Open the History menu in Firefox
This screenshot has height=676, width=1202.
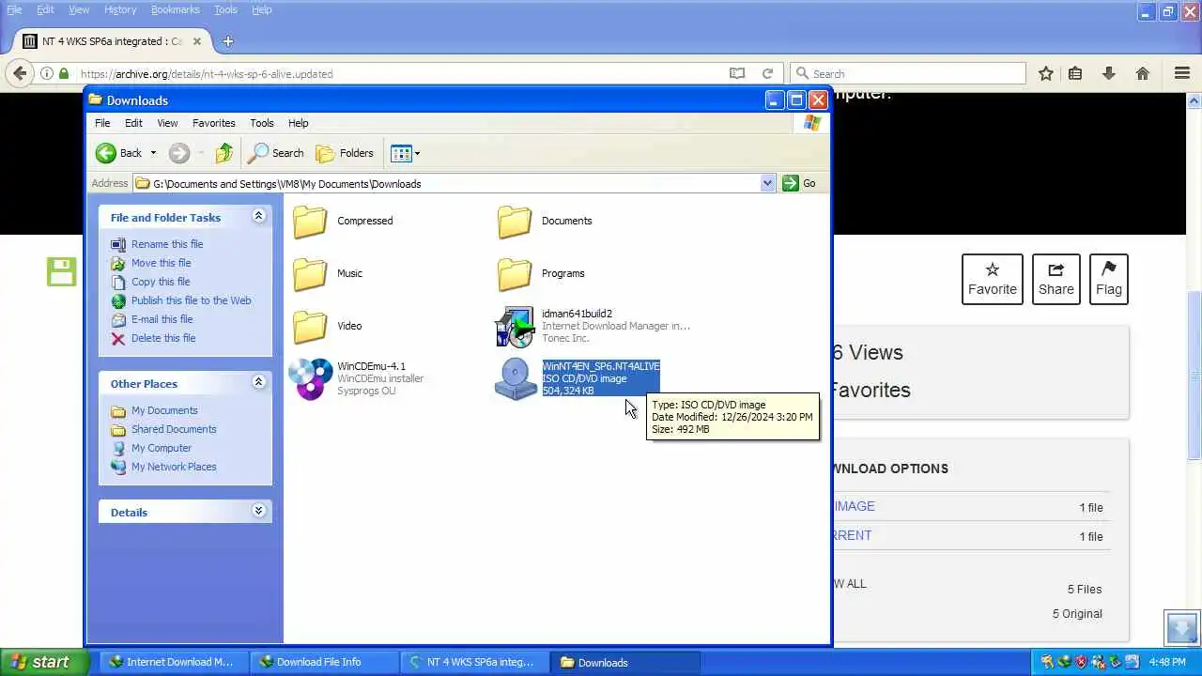[120, 9]
